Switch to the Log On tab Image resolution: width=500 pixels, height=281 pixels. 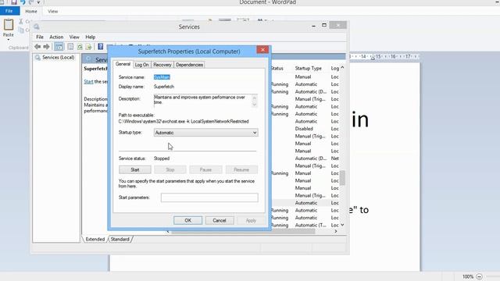(141, 65)
